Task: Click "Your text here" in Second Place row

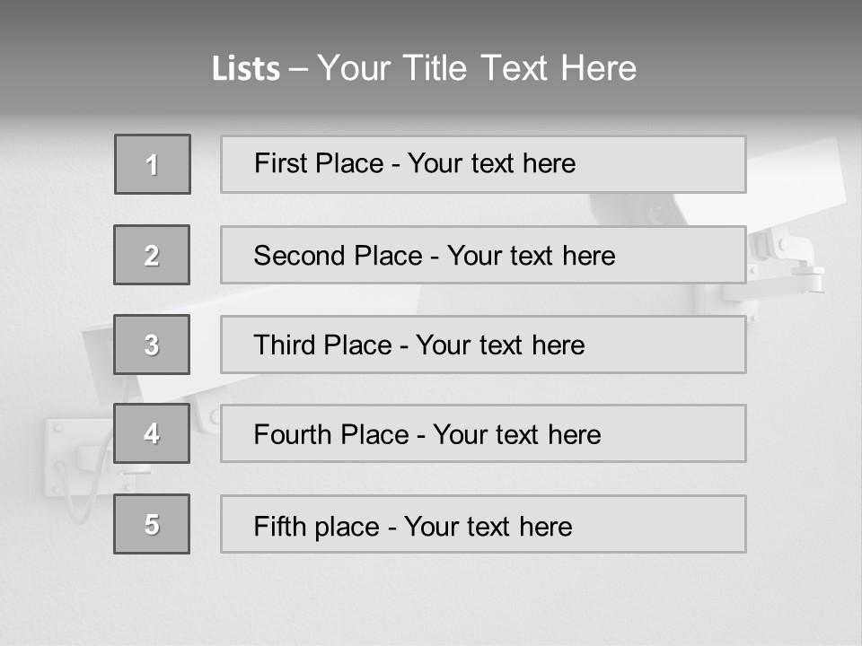Action: point(531,256)
